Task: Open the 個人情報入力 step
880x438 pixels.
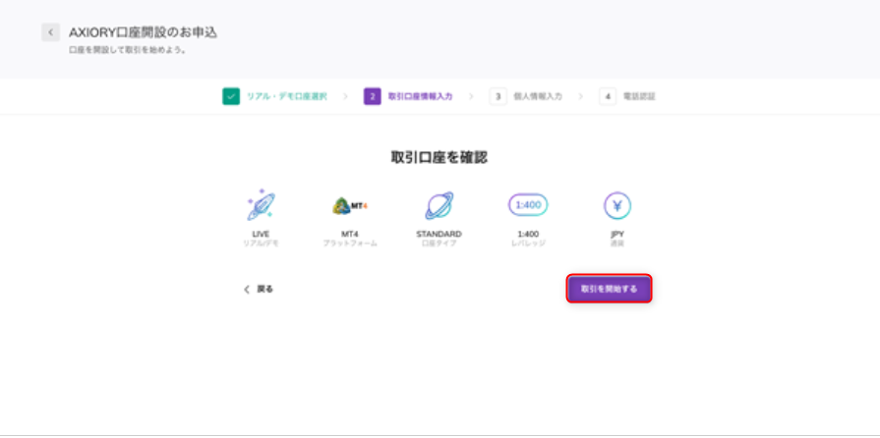Action: click(537, 96)
